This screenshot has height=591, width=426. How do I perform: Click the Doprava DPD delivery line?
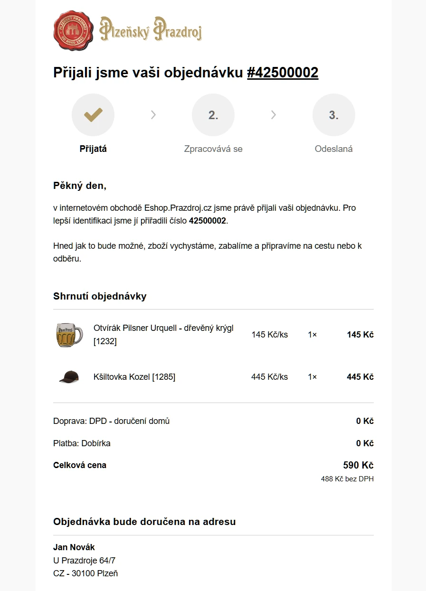111,421
